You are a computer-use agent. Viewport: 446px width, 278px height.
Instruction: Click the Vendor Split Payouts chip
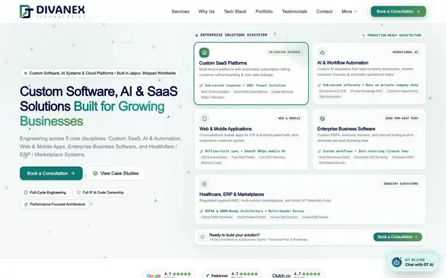(x=284, y=218)
